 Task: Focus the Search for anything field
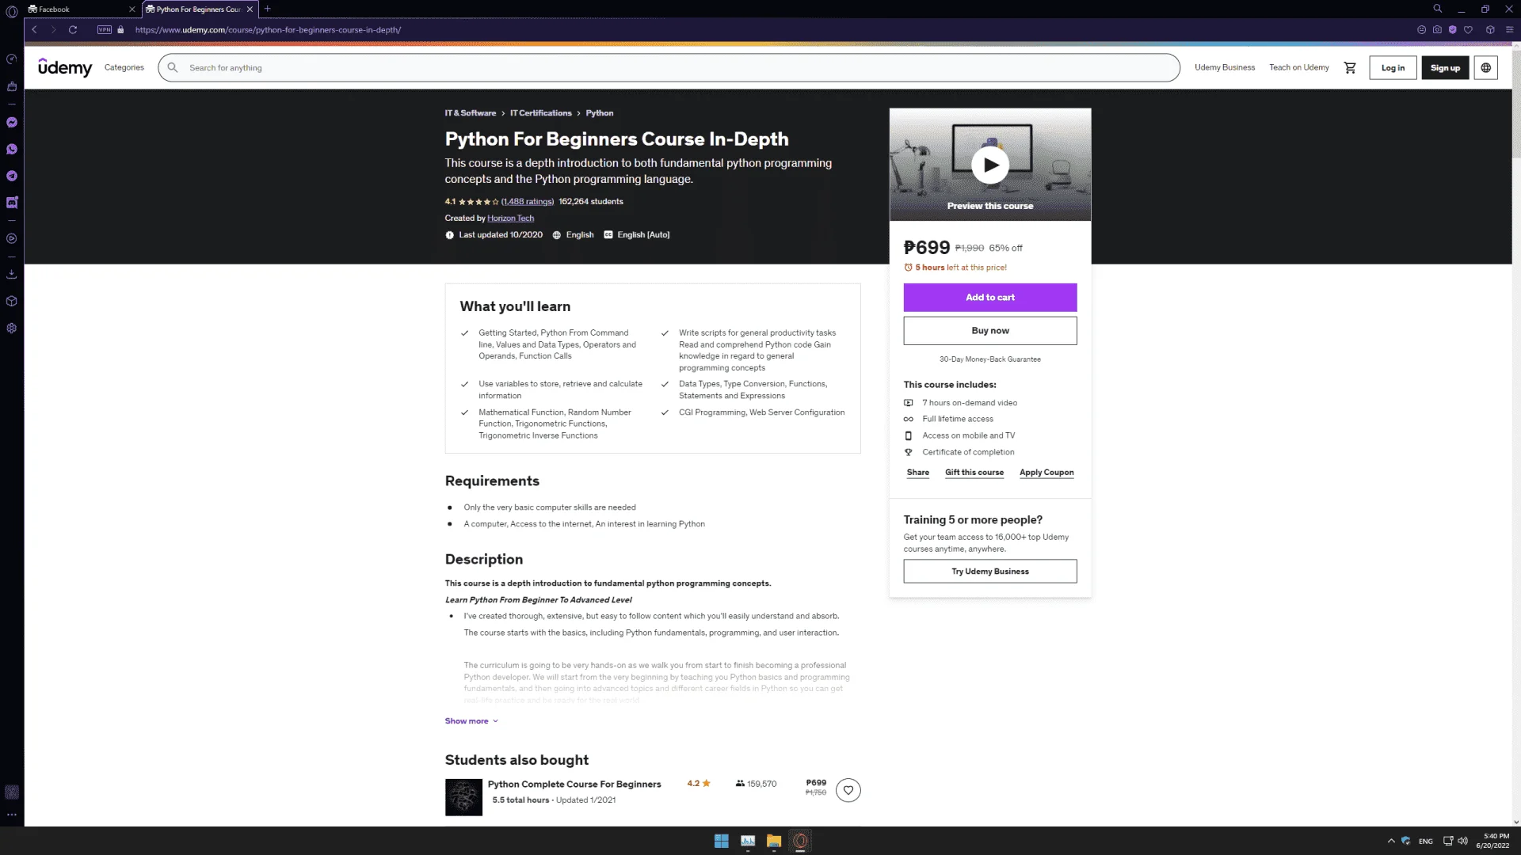(x=669, y=68)
